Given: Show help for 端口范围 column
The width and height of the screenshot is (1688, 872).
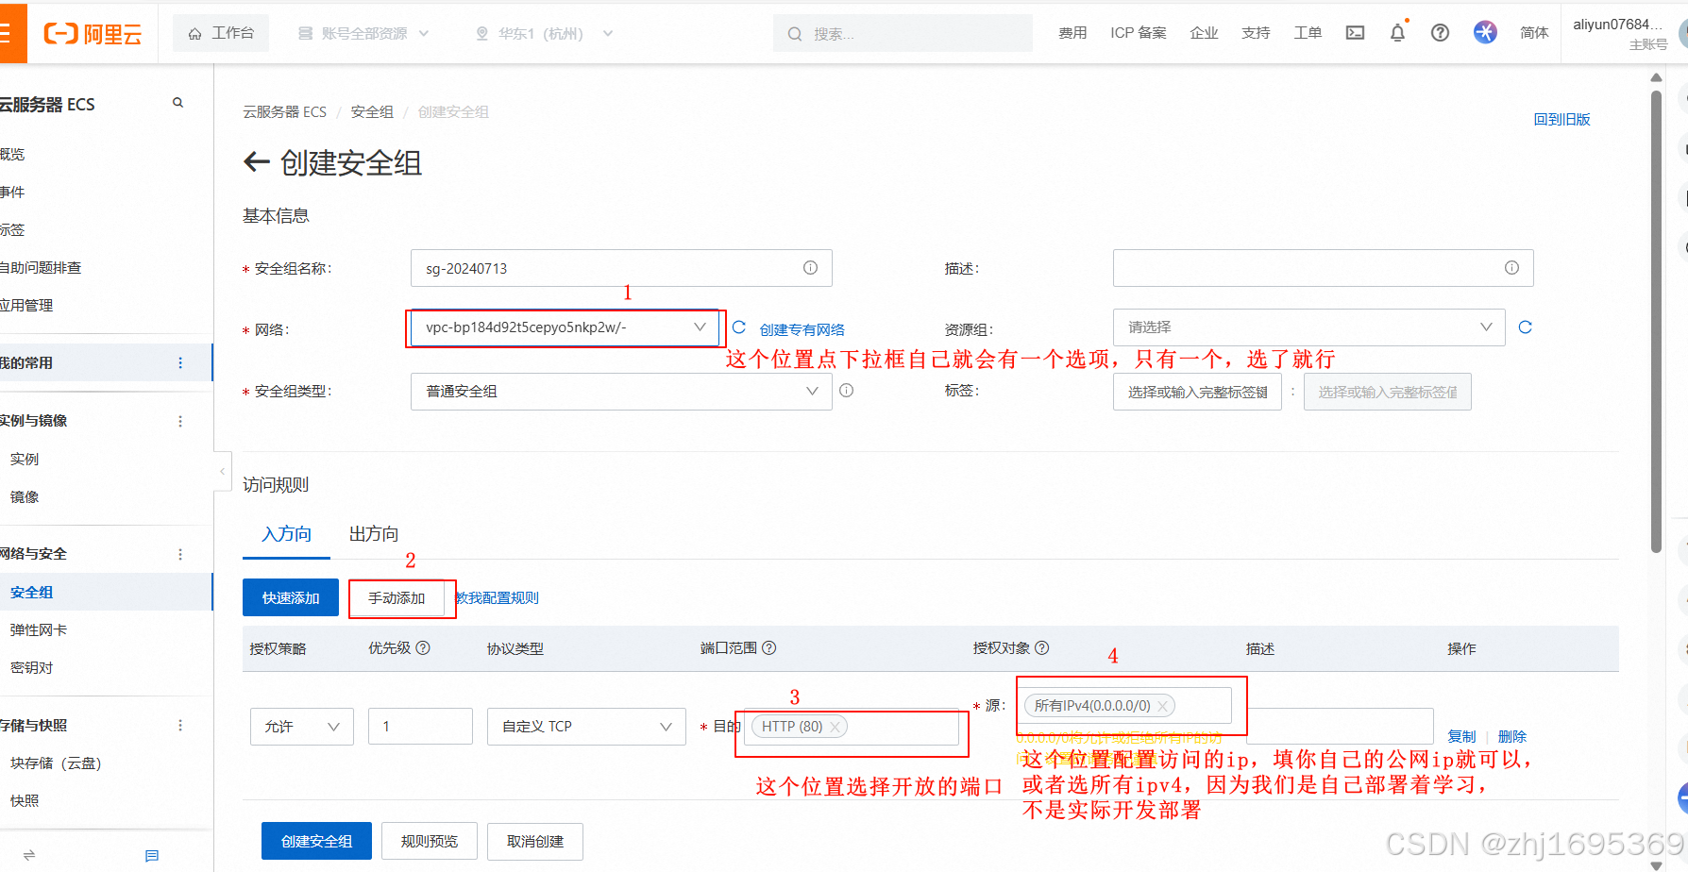Looking at the screenshot, I should click(769, 648).
